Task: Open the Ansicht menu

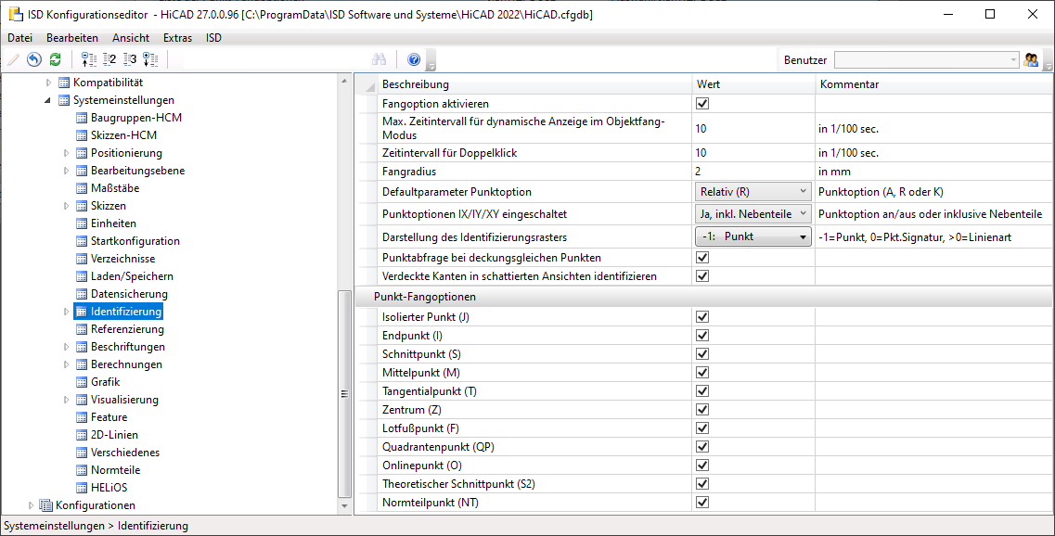Action: coord(131,38)
